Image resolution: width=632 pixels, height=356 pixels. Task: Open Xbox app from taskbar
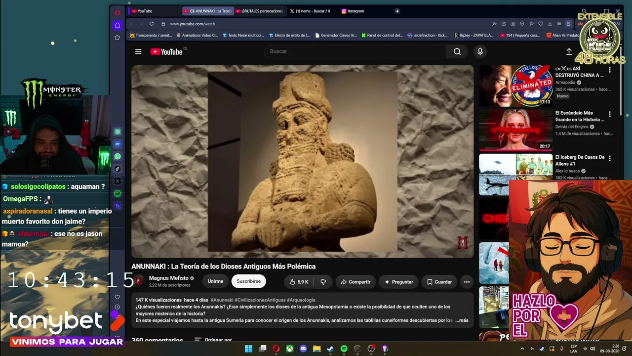(290, 349)
